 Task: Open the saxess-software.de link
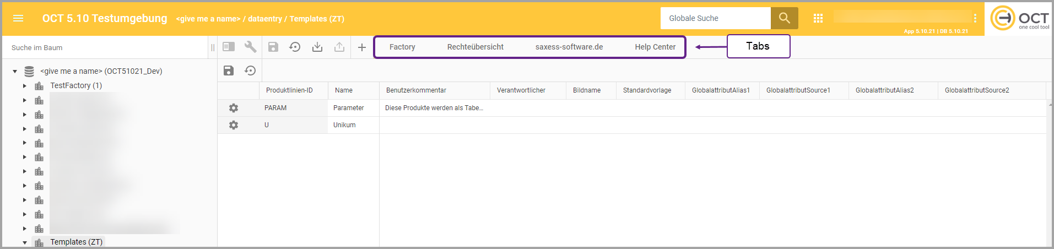click(x=569, y=47)
